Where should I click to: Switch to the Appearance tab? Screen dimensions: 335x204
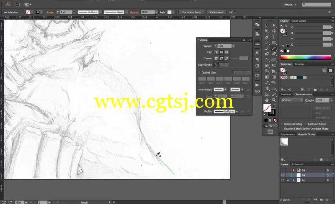pyautogui.click(x=288, y=134)
